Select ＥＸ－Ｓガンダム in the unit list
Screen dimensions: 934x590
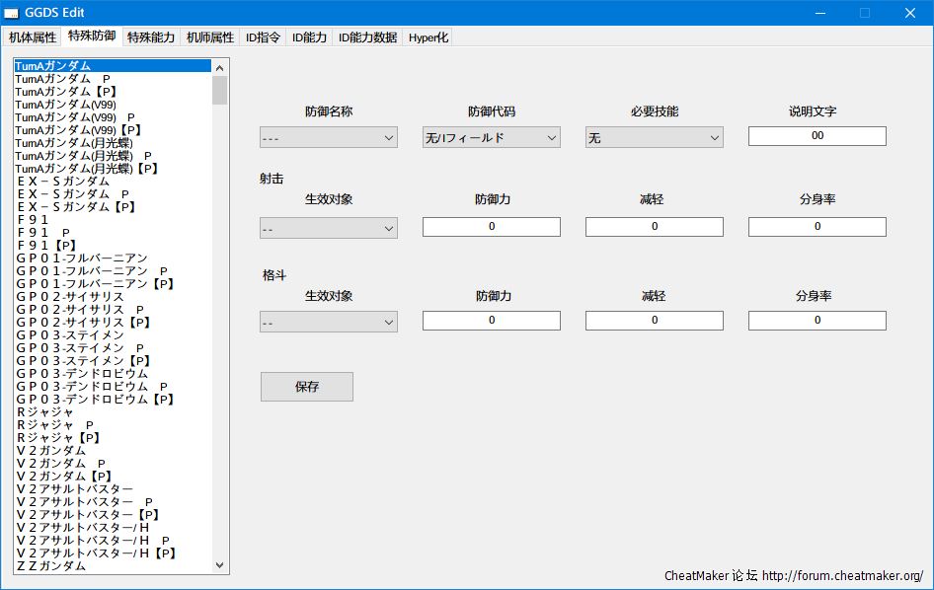(x=63, y=182)
